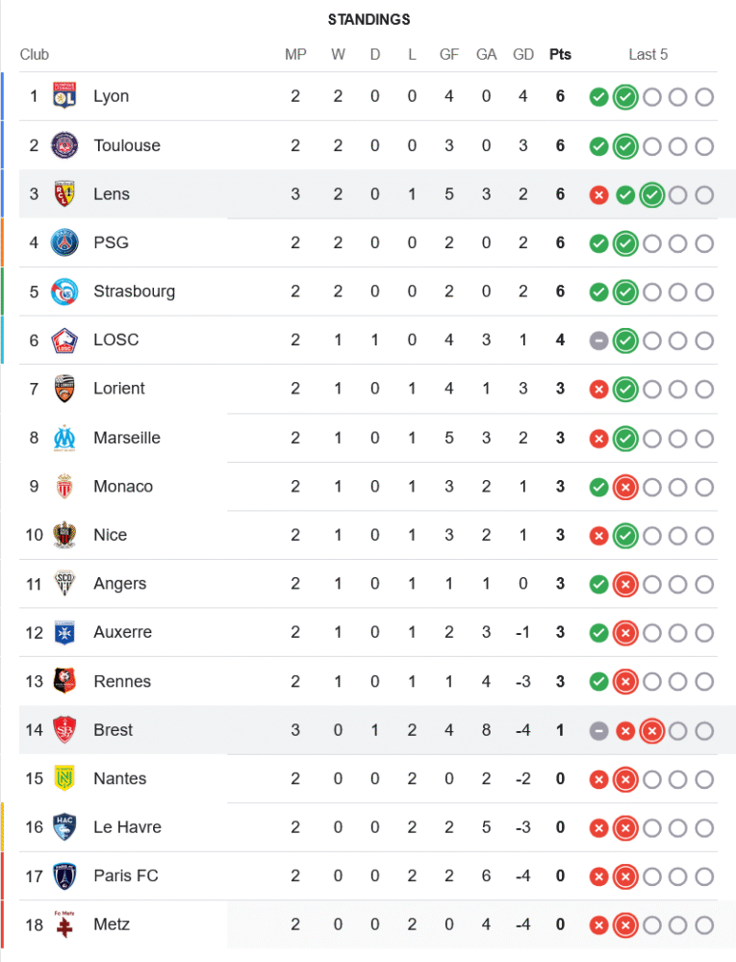Click the Marseille club crest icon
This screenshot has height=962, width=736.
(x=64, y=438)
